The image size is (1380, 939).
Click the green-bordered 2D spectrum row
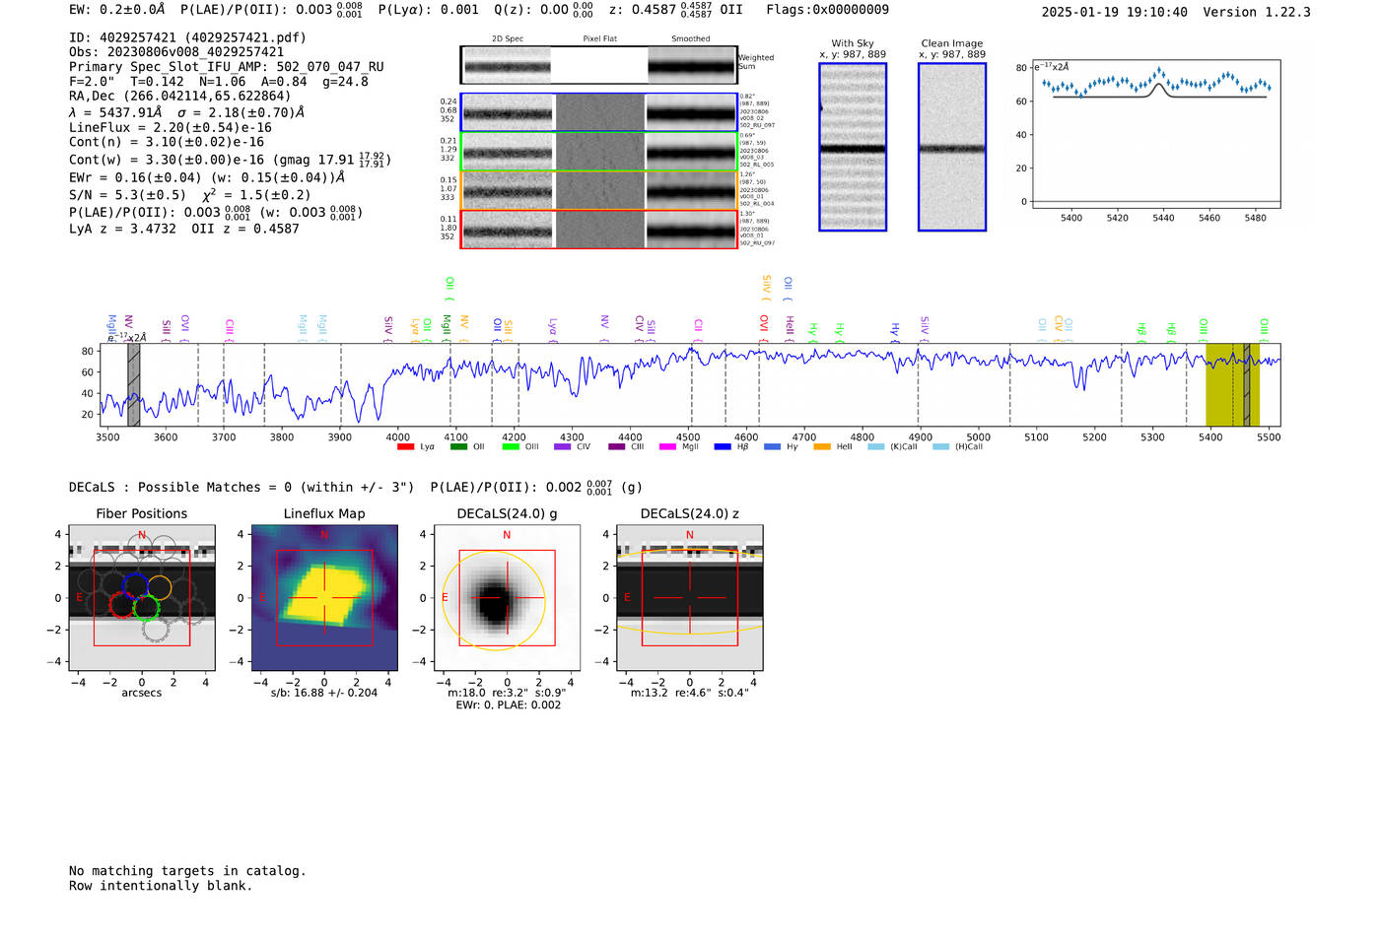pos(599,152)
